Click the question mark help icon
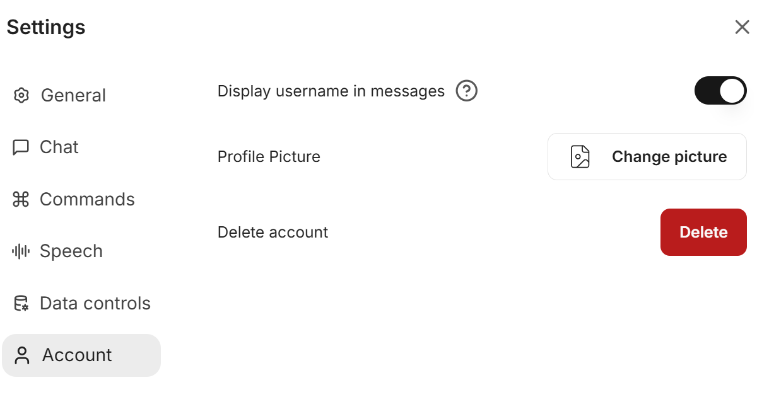This screenshot has width=757, height=397. coord(467,91)
